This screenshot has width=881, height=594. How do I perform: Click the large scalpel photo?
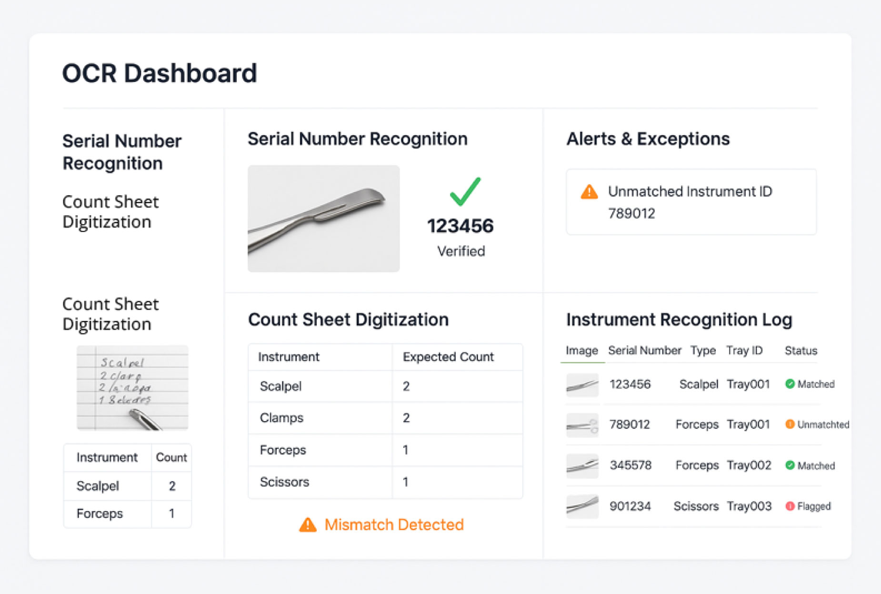(323, 218)
